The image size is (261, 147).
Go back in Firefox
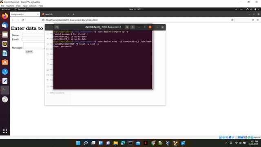click(x=13, y=20)
